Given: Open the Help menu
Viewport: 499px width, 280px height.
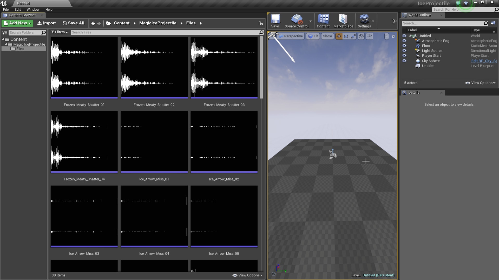Looking at the screenshot, I should point(49,10).
